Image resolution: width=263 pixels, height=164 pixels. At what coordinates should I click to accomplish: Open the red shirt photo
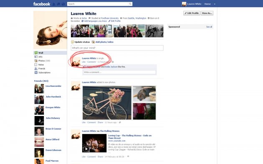(144, 111)
